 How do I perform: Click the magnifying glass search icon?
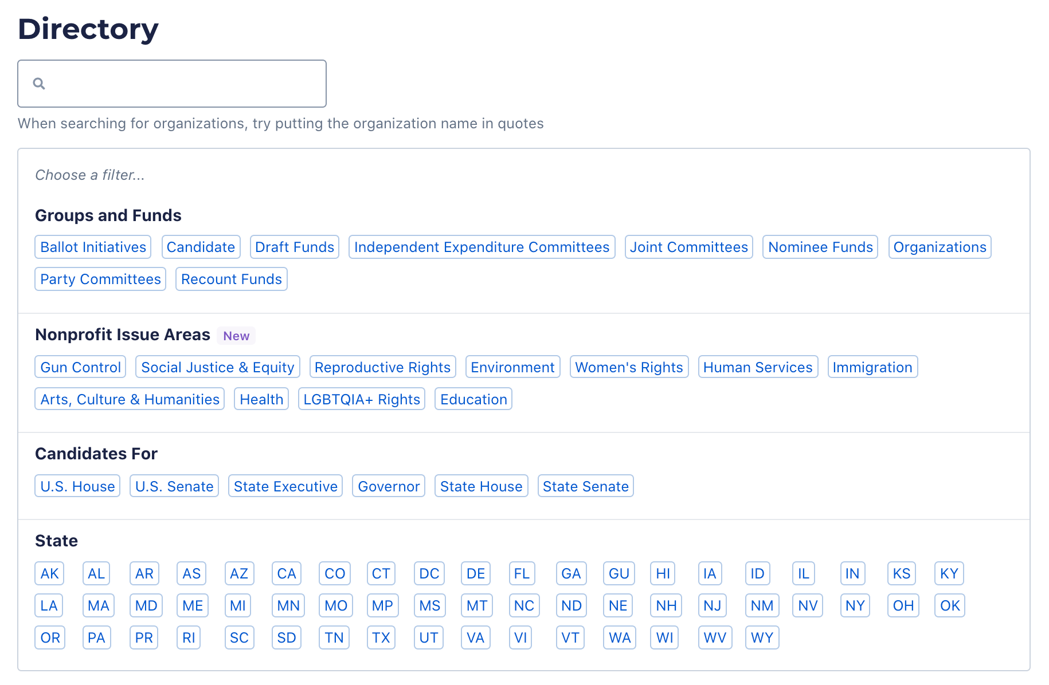(39, 84)
